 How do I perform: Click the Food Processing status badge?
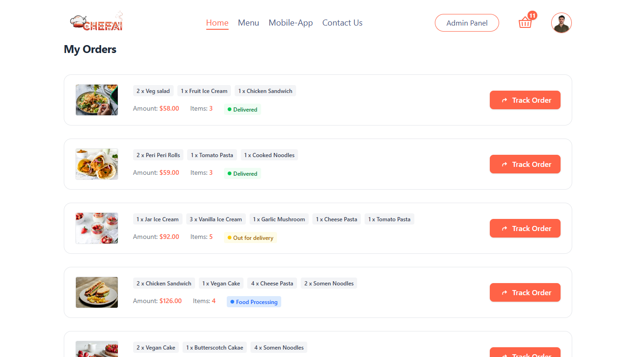pyautogui.click(x=254, y=302)
